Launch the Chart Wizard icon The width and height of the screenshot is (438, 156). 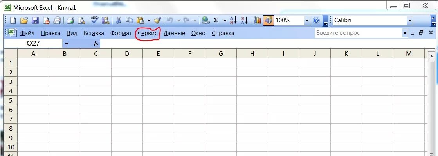[x=257, y=20]
